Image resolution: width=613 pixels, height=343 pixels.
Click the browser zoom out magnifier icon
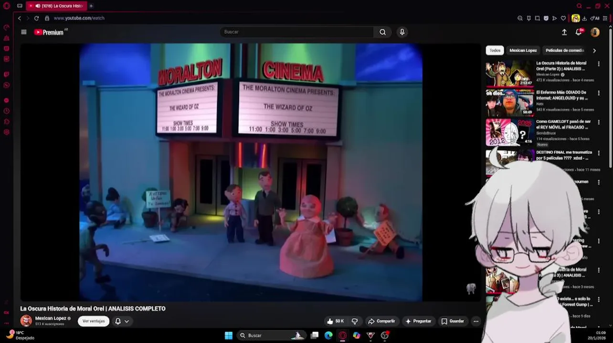click(x=520, y=18)
